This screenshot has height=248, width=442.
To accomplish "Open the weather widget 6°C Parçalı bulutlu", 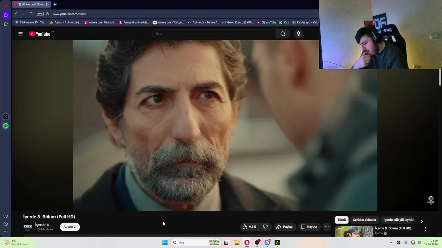I will point(17,242).
